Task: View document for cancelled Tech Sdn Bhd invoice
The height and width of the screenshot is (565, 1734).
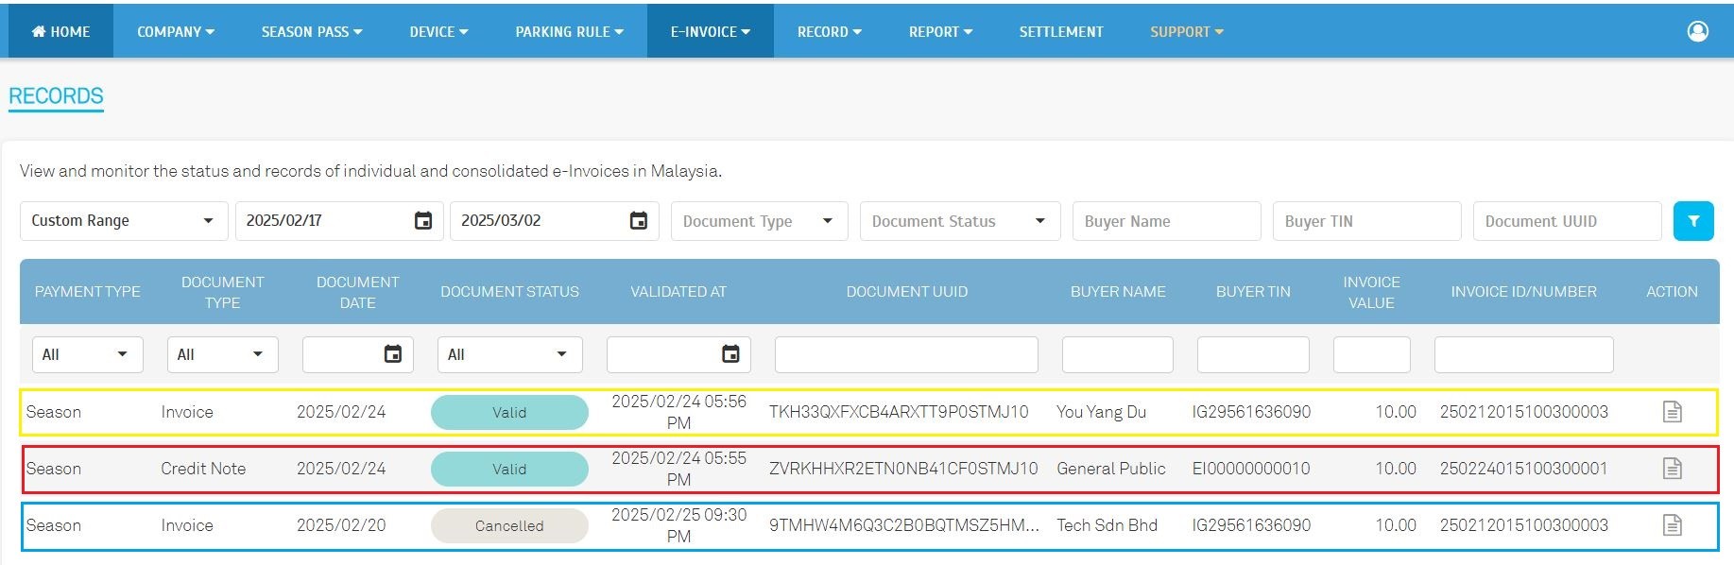Action: click(1672, 525)
